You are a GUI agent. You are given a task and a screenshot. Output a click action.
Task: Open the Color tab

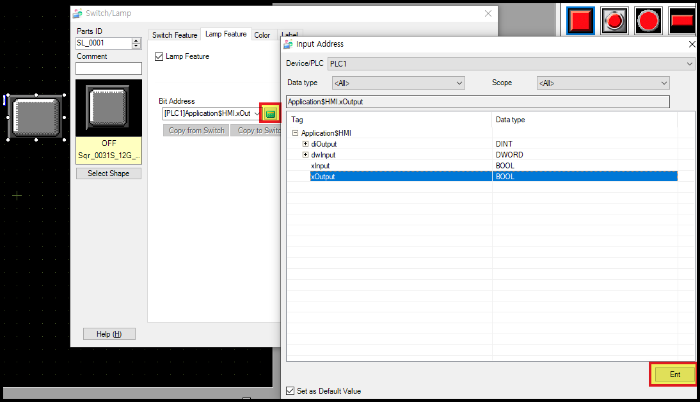(262, 35)
